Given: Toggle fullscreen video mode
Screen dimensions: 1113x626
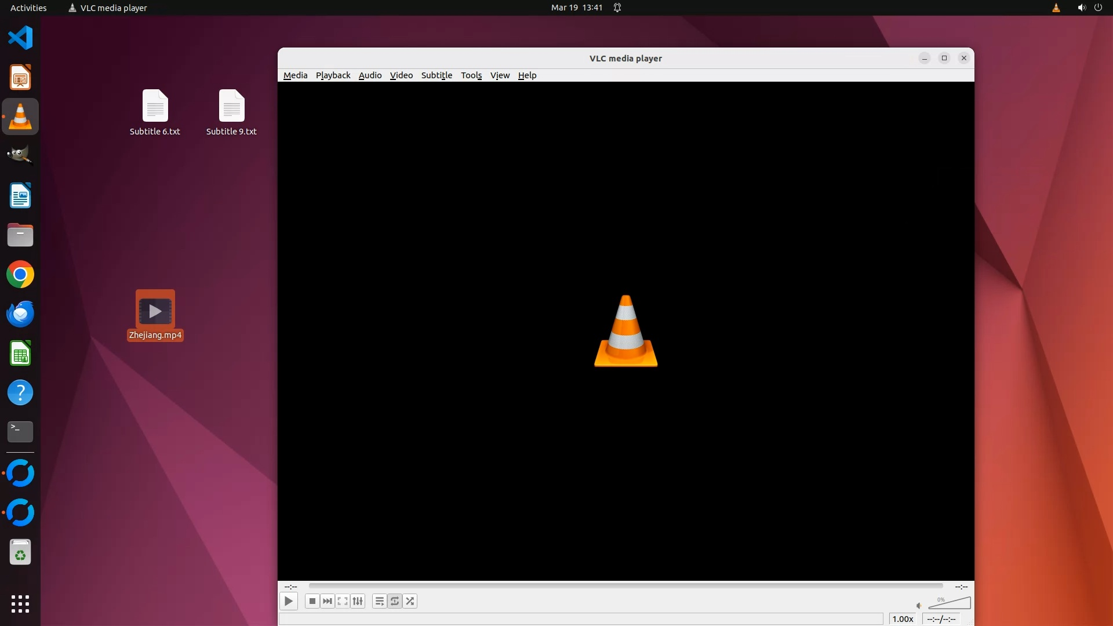Looking at the screenshot, I should coord(343,601).
